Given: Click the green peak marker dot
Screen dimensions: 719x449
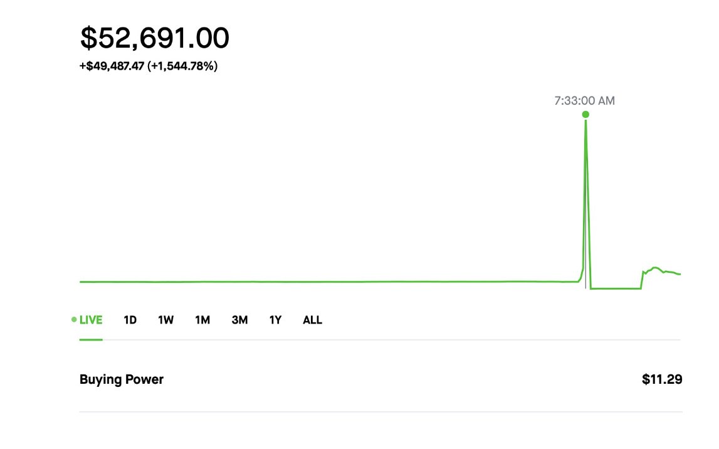Looking at the screenshot, I should [585, 114].
